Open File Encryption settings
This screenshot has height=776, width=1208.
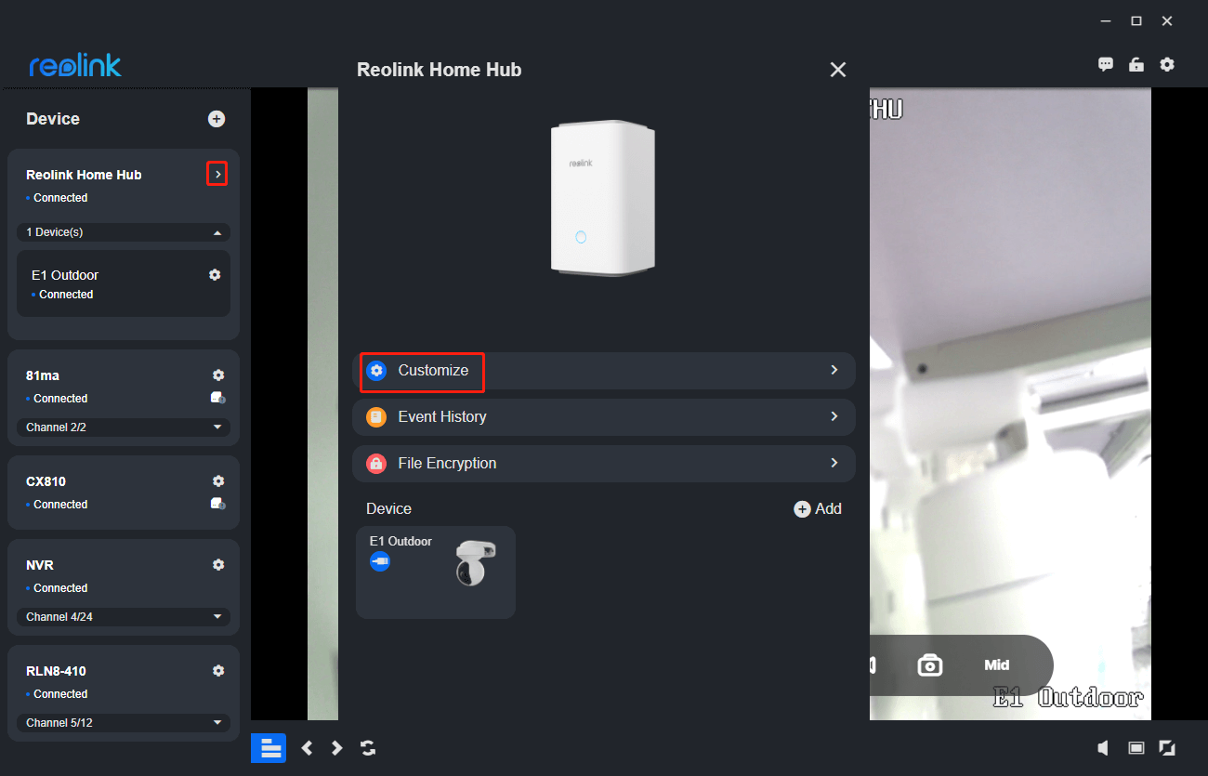tap(604, 464)
